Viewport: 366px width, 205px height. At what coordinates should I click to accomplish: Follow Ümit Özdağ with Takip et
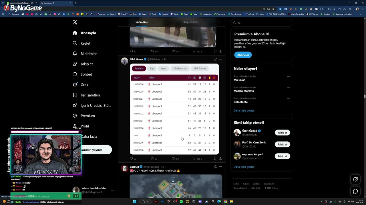283,133
